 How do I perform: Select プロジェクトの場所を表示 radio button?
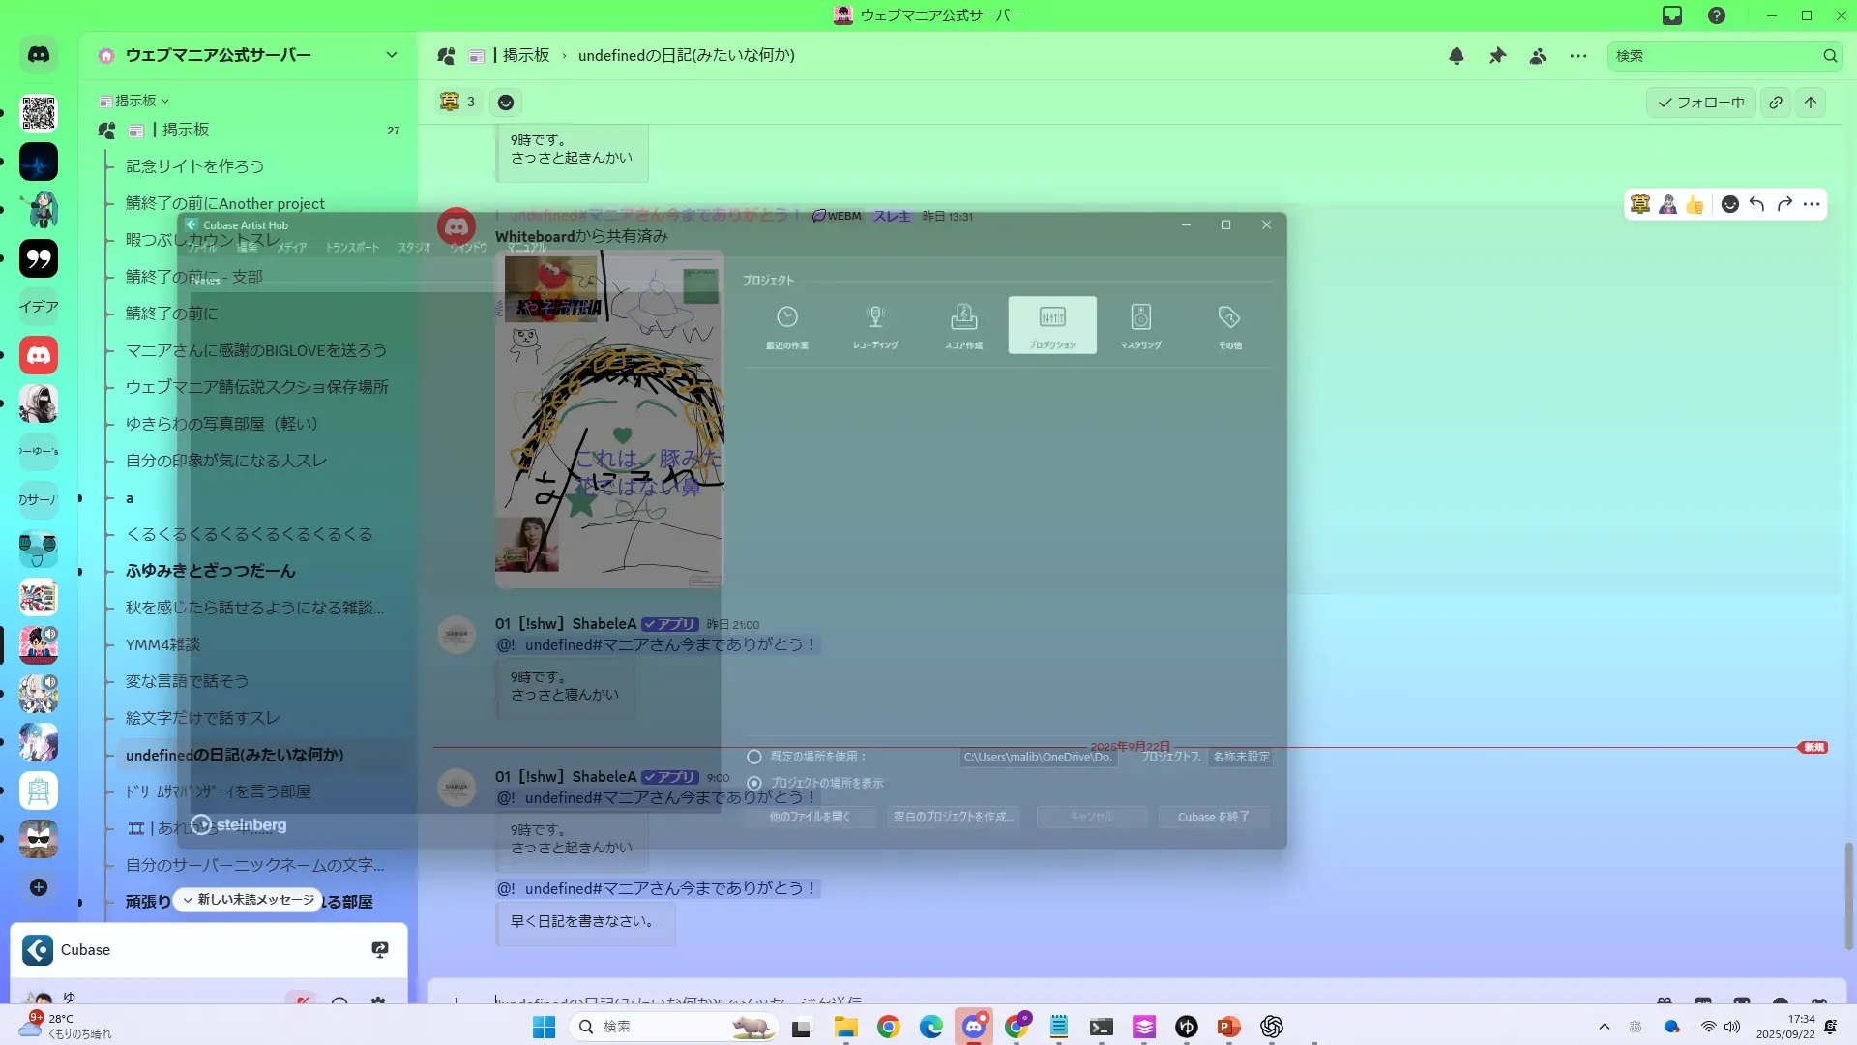[x=754, y=783]
